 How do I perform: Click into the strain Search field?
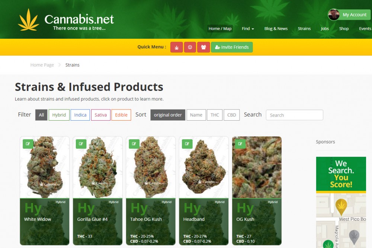pyautogui.click(x=294, y=115)
